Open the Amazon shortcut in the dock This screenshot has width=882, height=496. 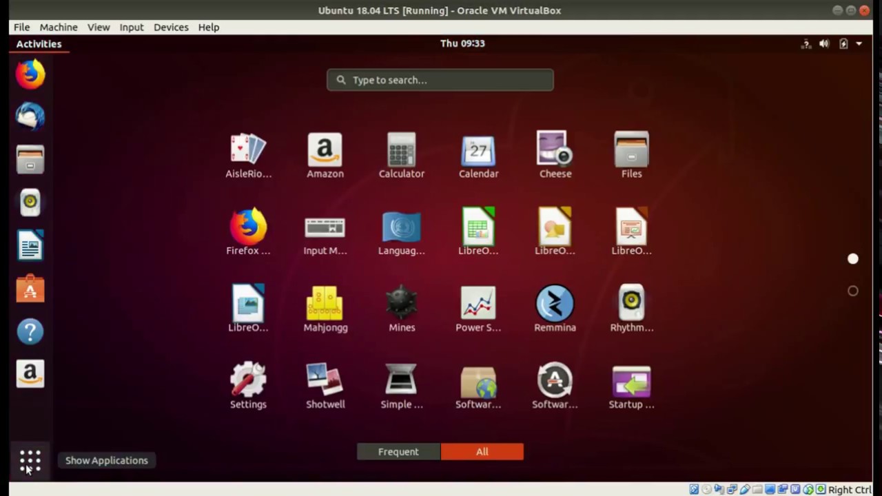tap(30, 374)
